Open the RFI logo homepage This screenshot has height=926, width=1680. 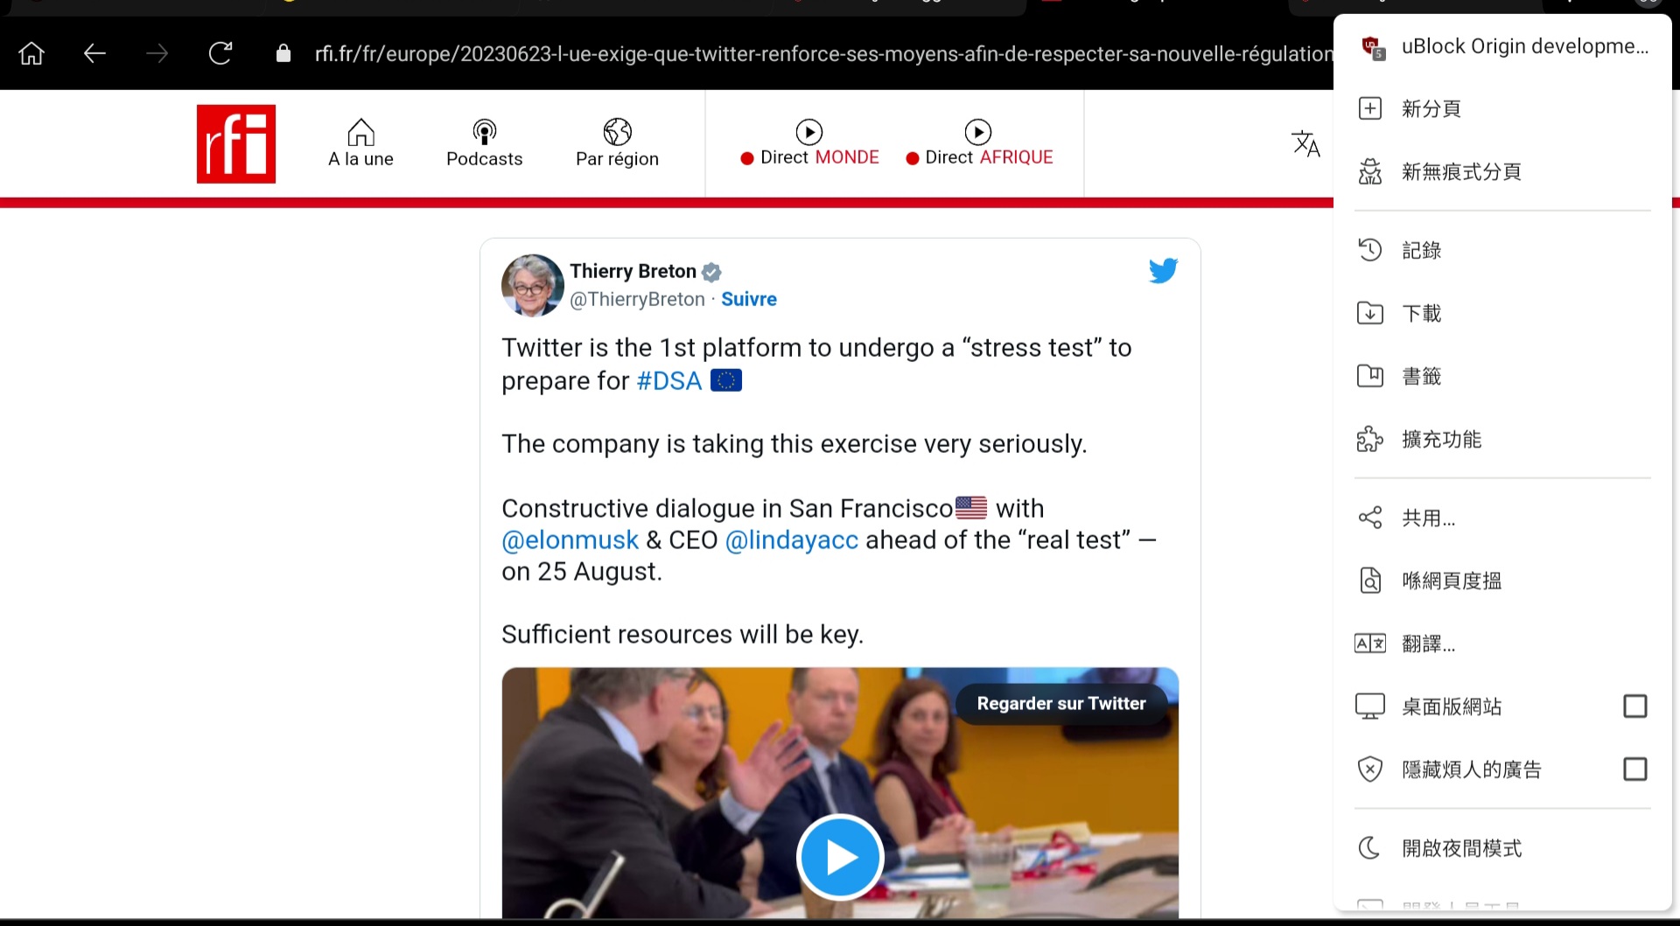[x=236, y=144]
